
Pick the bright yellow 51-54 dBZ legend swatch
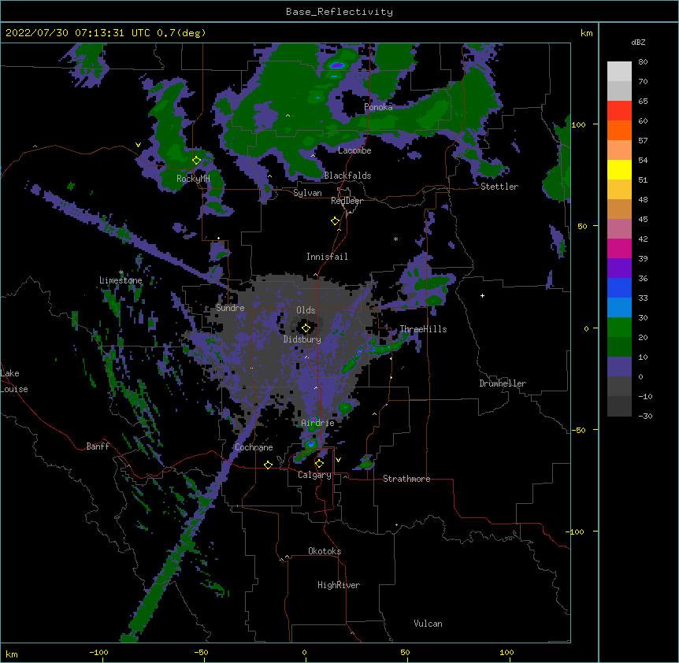[619, 169]
